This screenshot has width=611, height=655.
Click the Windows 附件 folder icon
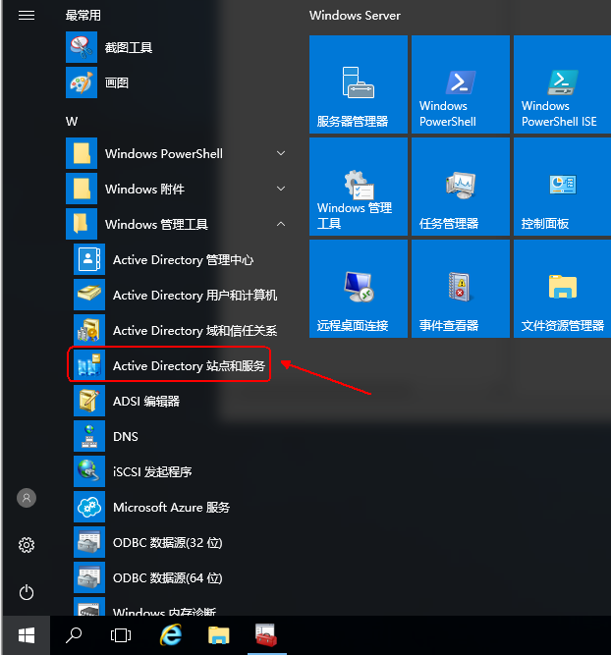pyautogui.click(x=82, y=189)
